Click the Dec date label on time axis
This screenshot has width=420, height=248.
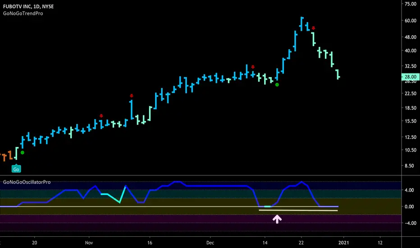210,243
